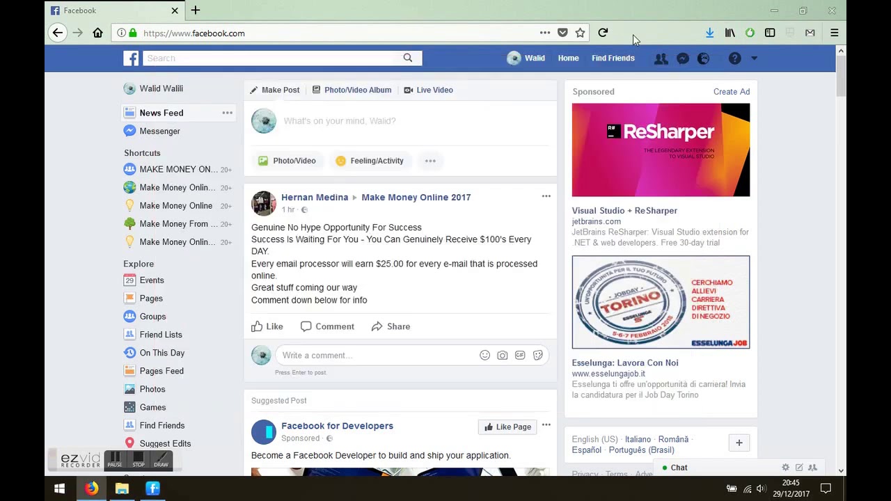Click the Create Ad link
The image size is (891, 501).
(x=732, y=92)
